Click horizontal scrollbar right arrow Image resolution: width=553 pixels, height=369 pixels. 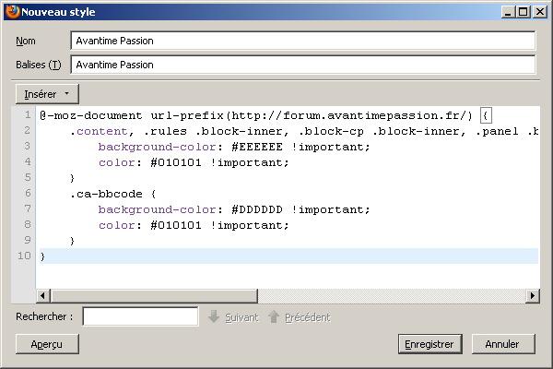(533, 295)
